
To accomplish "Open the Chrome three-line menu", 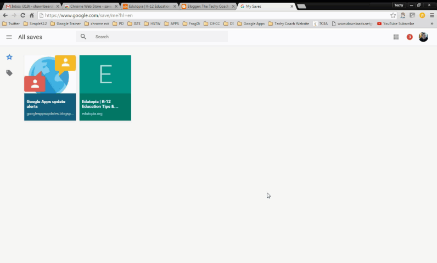I will point(431,15).
